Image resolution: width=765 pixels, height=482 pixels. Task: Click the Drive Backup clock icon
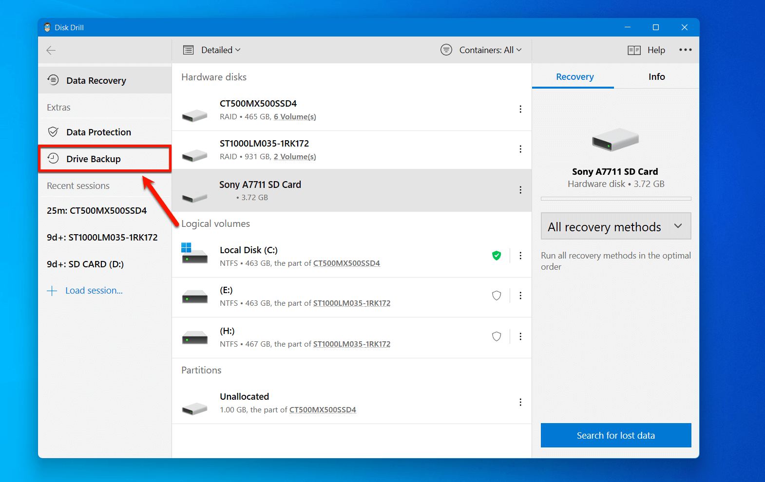(x=53, y=158)
